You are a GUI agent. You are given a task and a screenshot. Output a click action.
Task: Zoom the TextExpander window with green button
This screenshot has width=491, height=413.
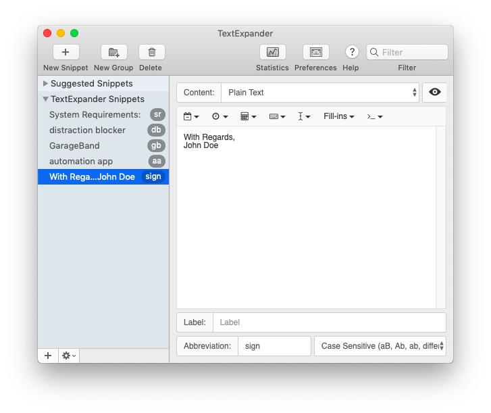pyautogui.click(x=74, y=33)
